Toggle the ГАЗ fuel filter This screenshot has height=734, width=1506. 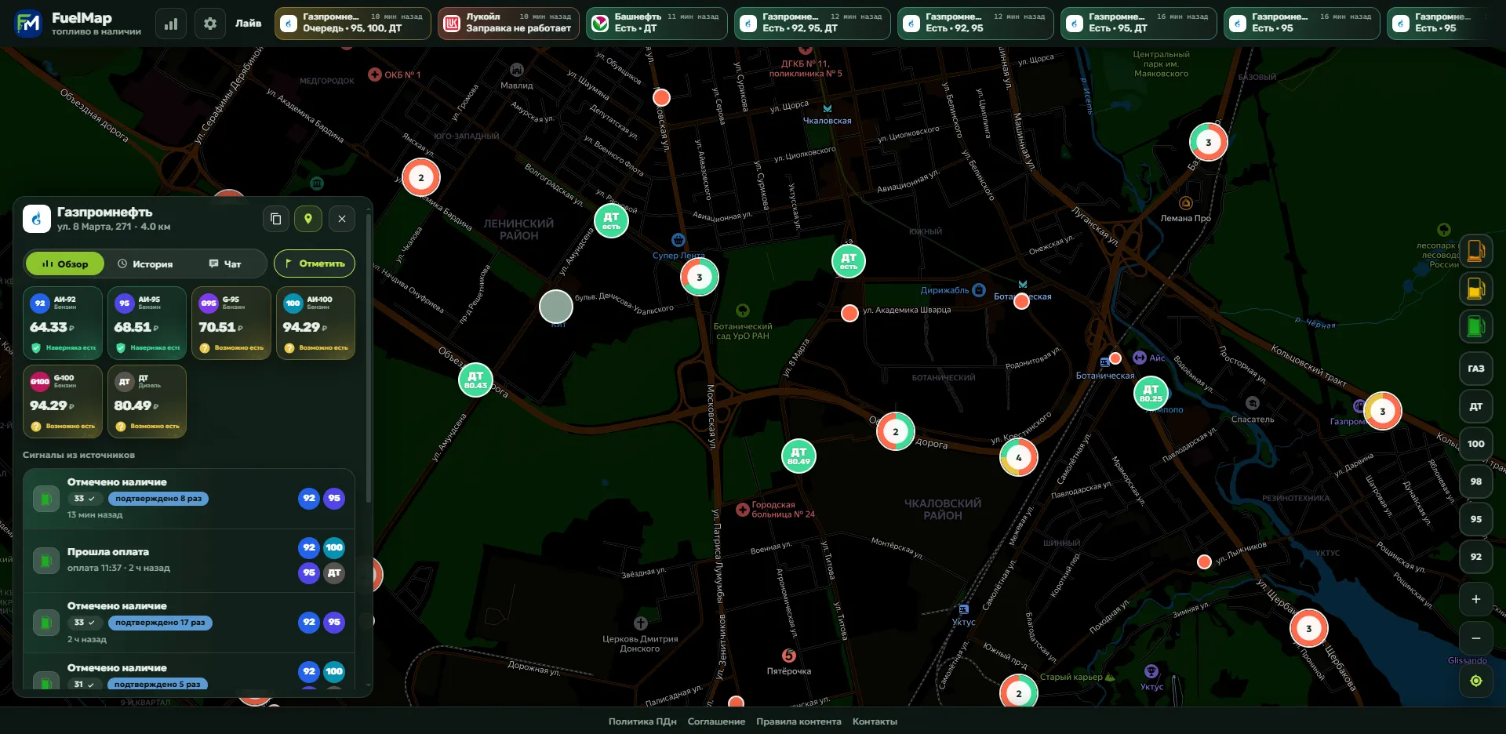pos(1476,369)
